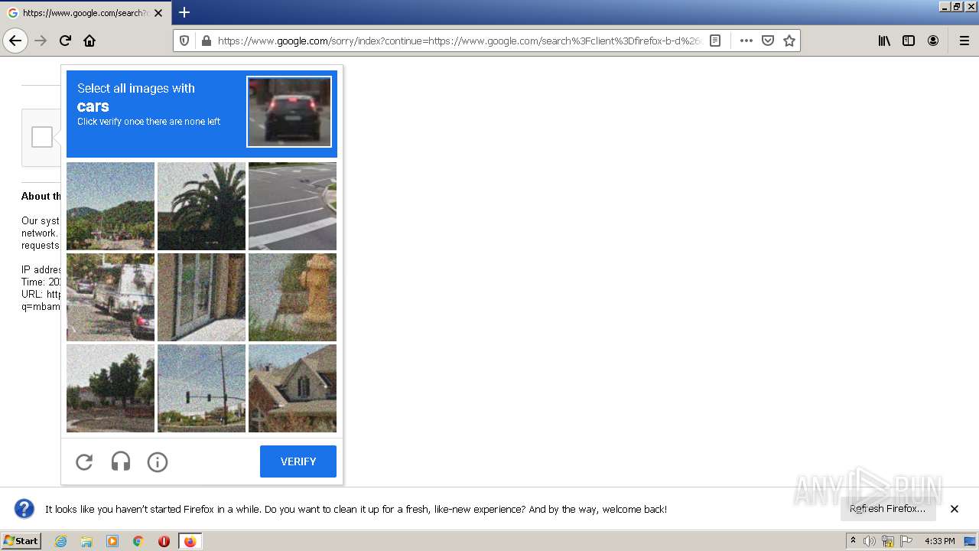Open captcha help information
Viewport: 979px width, 551px height.
pyautogui.click(x=158, y=461)
